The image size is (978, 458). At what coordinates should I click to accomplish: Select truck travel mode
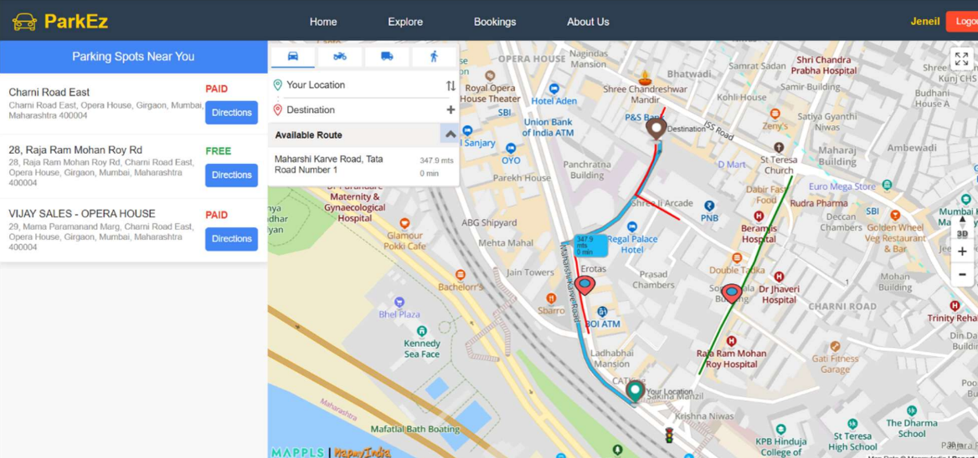tap(387, 56)
